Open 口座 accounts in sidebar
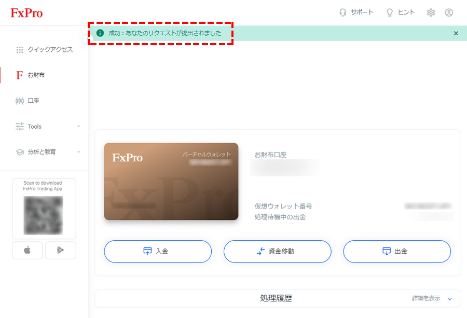Screen dimensions: 467x318 pyautogui.click(x=27, y=101)
